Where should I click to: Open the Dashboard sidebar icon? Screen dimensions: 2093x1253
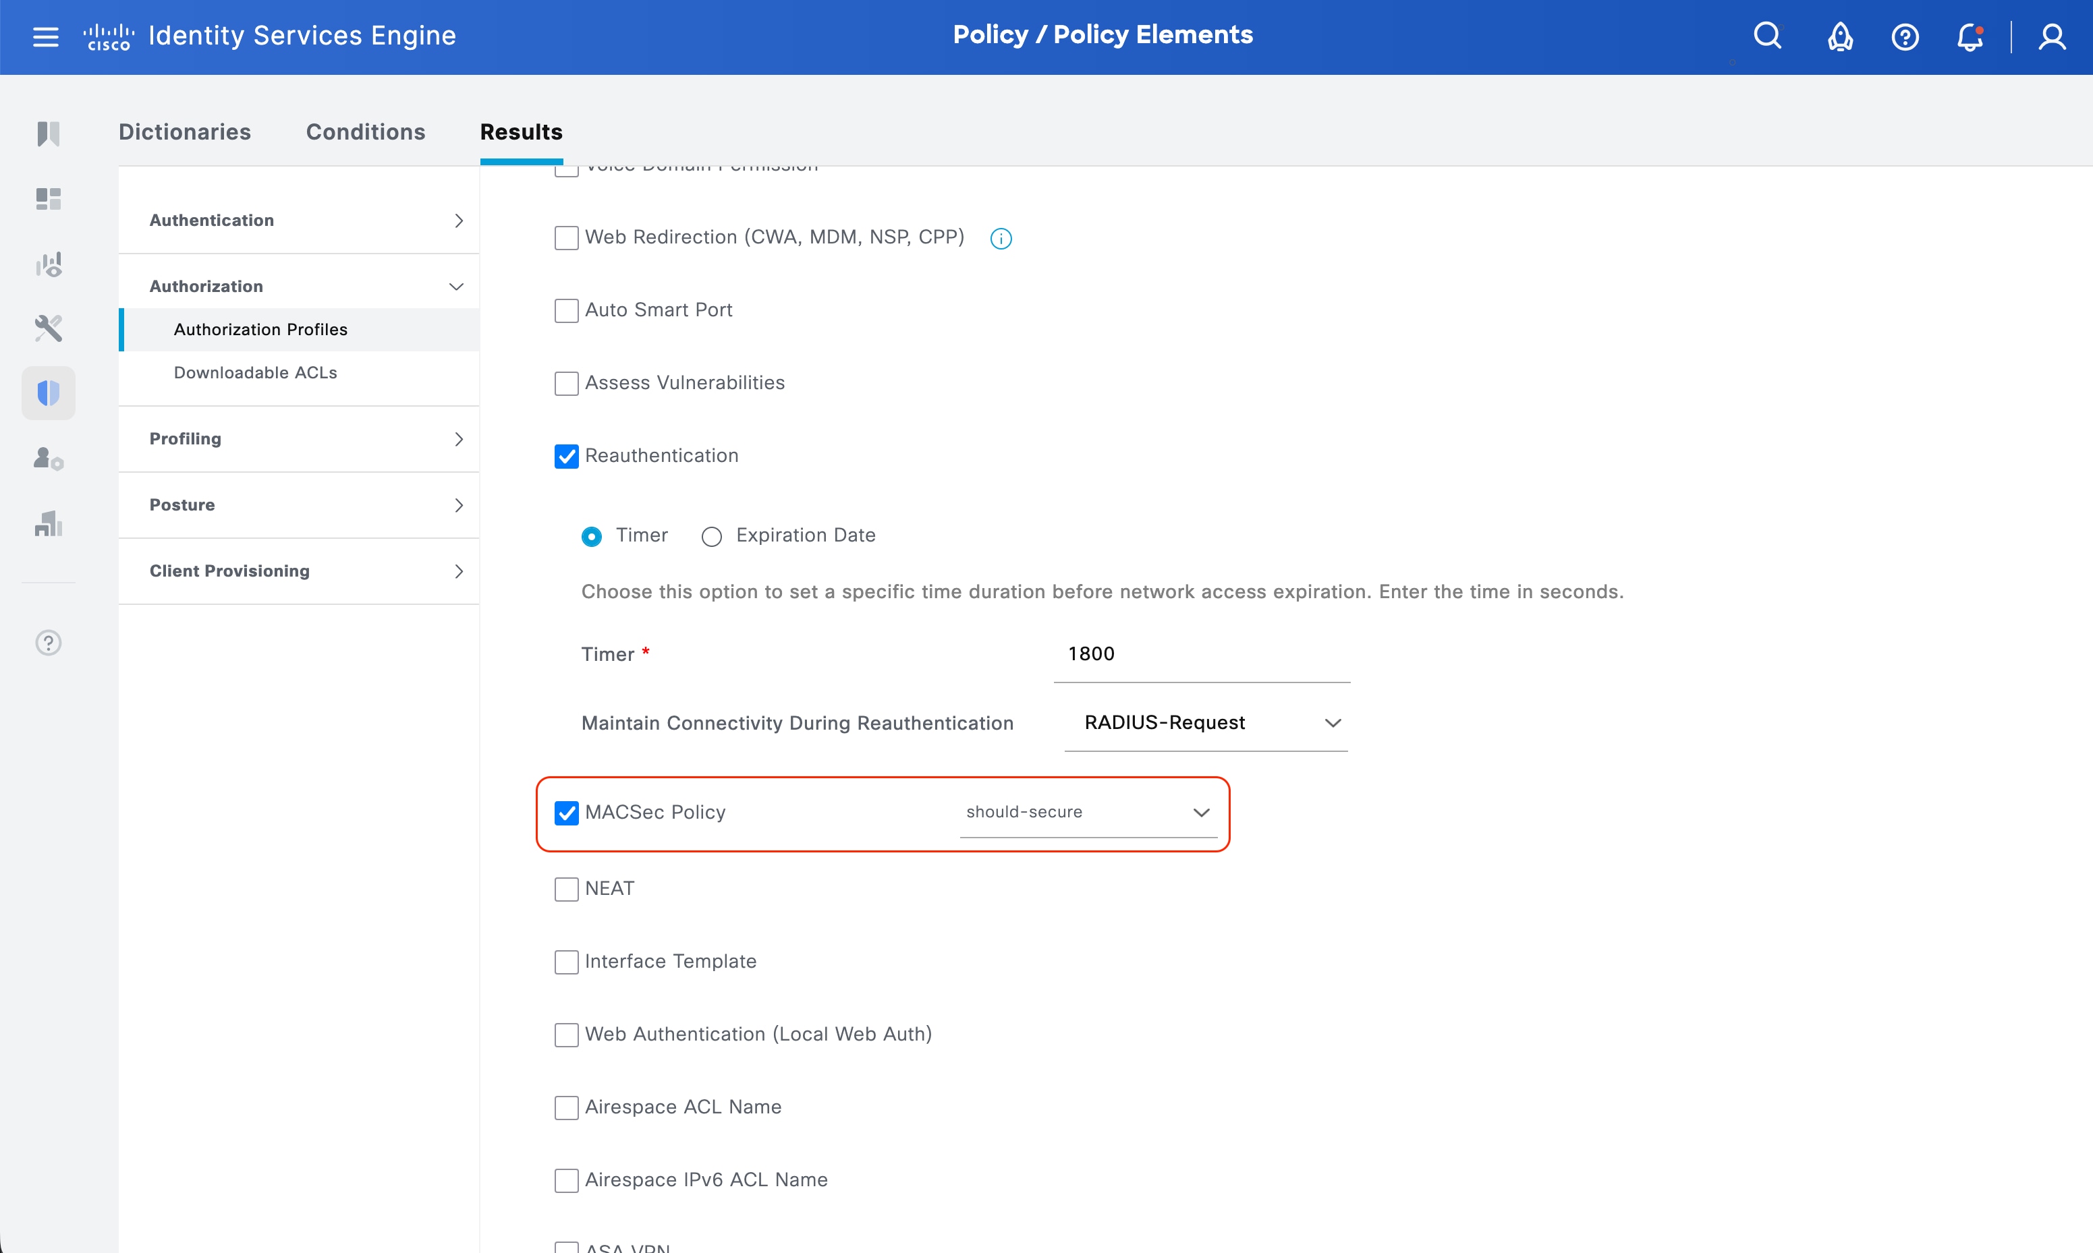point(48,198)
